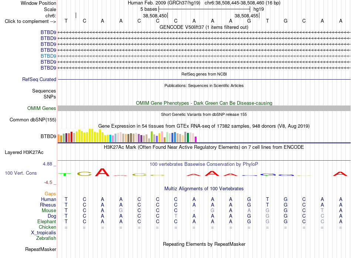
Task: Click the 'chr6:' base position label
Action: click(51, 16)
